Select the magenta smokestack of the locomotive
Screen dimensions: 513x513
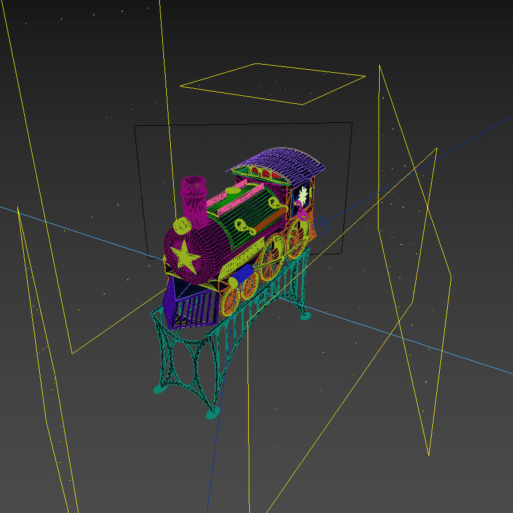click(x=194, y=203)
